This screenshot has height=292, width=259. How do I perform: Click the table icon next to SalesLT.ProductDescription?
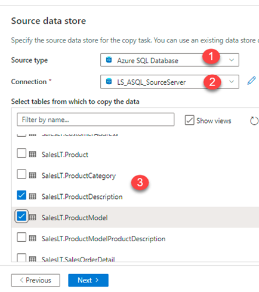pyautogui.click(x=33, y=196)
